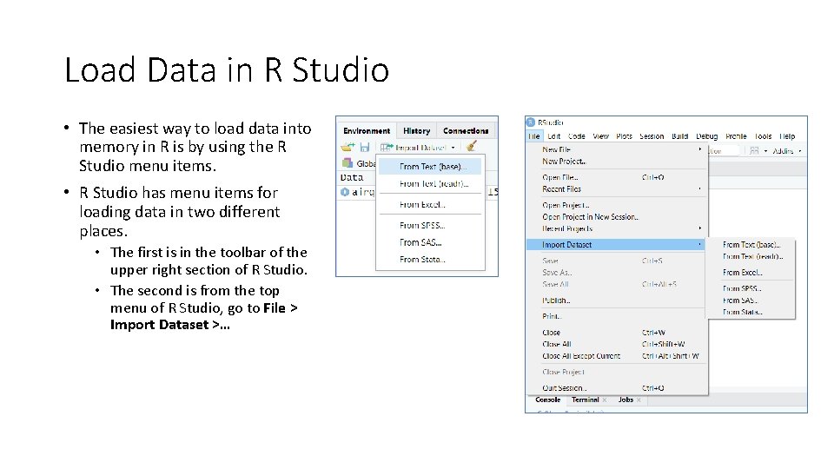Choose From Excel in Environment panel dropdown
The width and height of the screenshot is (834, 469).
coord(430,204)
